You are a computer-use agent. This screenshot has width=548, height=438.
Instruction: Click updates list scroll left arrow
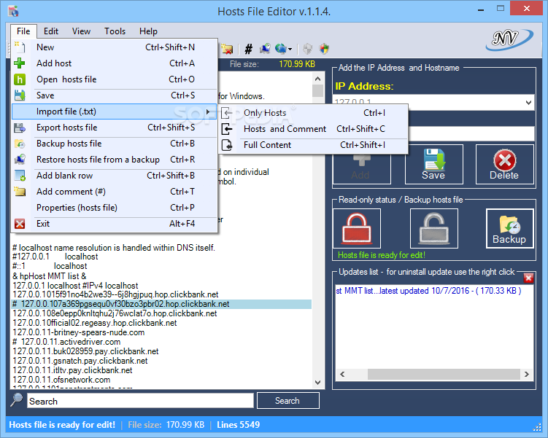tap(342, 374)
